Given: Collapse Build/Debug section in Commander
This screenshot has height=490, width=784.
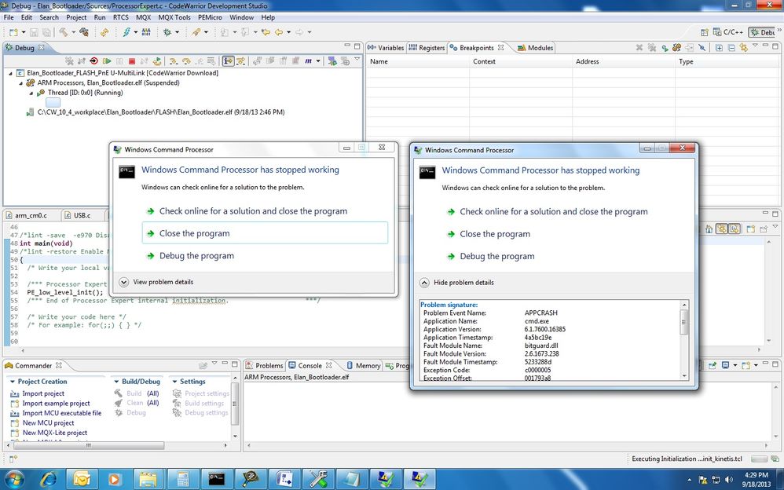Looking at the screenshot, I should 116,382.
